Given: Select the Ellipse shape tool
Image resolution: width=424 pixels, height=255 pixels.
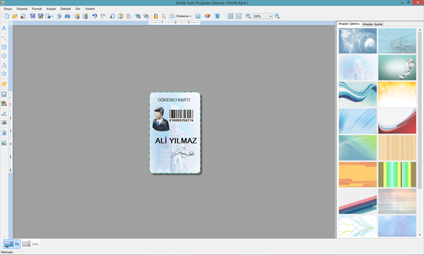Looking at the screenshot, I should pyautogui.click(x=4, y=56).
